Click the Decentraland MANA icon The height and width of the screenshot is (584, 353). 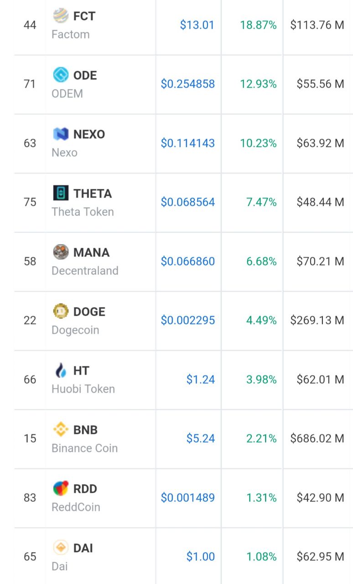61,252
